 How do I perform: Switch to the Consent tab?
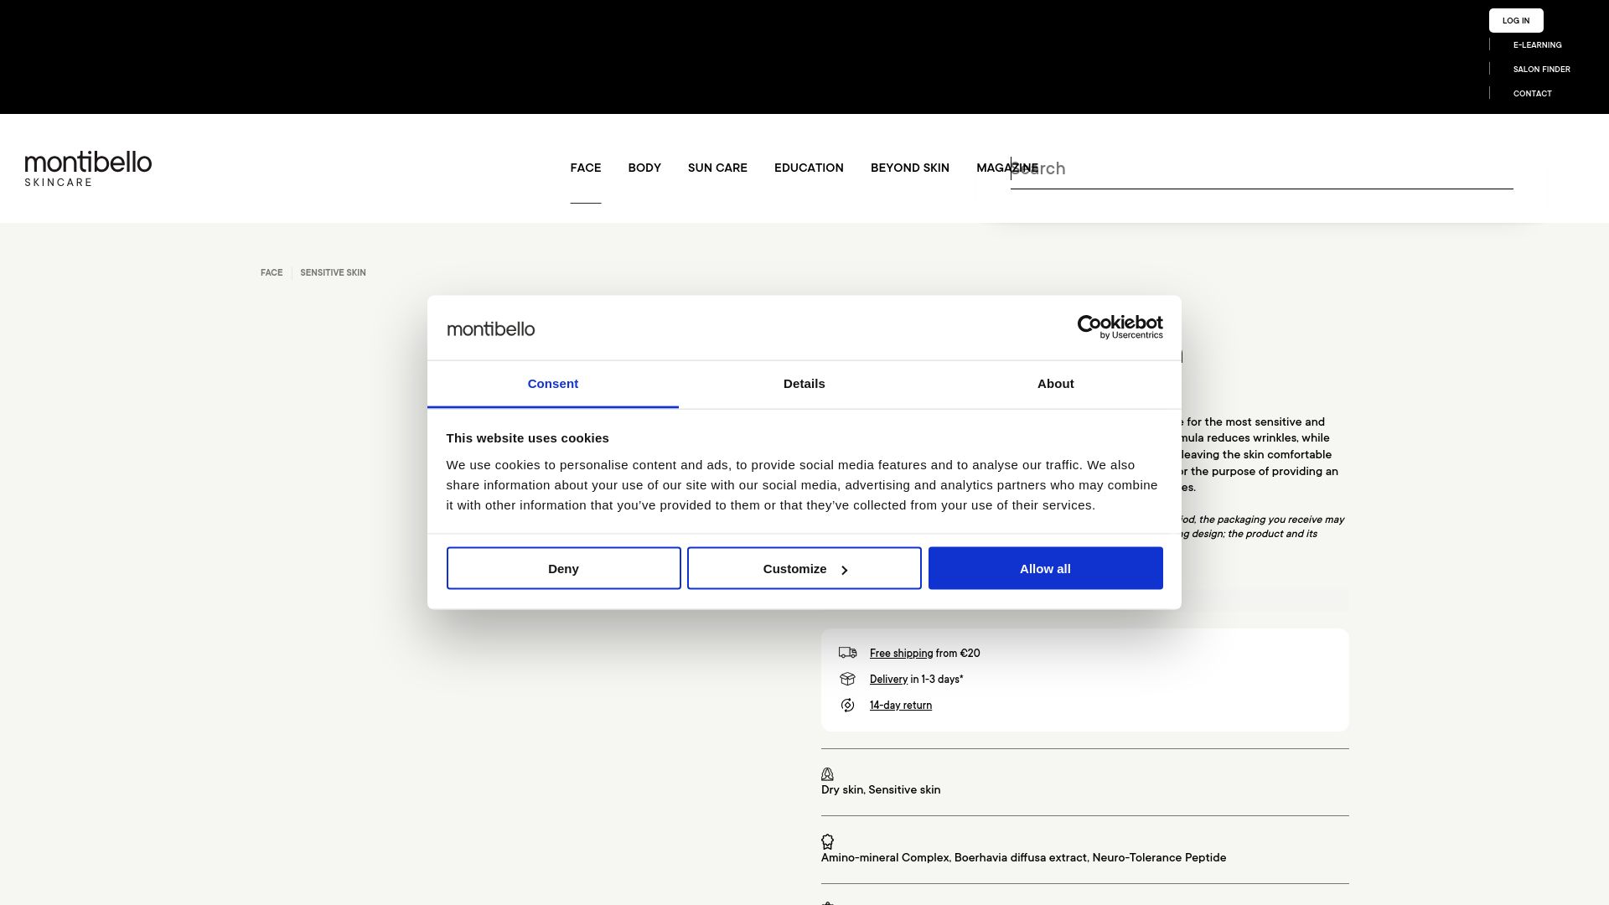552,384
